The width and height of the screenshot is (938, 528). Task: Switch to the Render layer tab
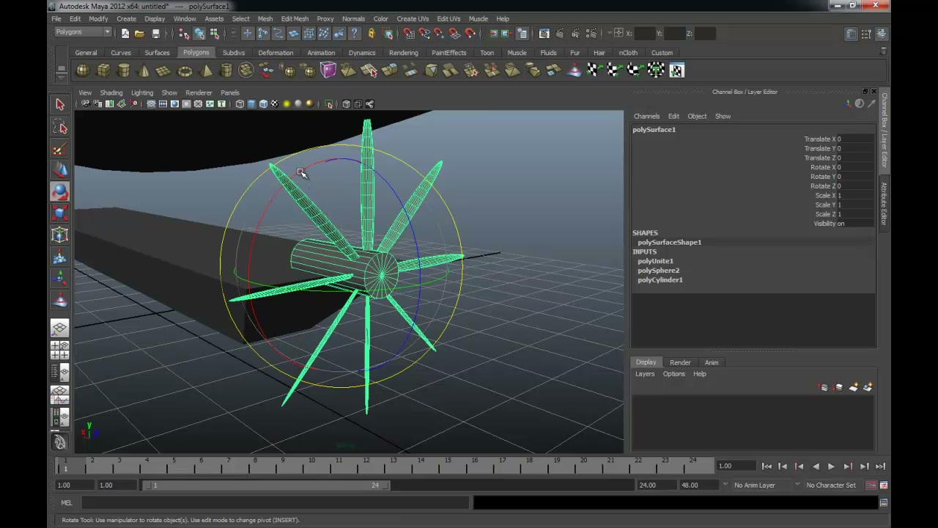click(680, 362)
